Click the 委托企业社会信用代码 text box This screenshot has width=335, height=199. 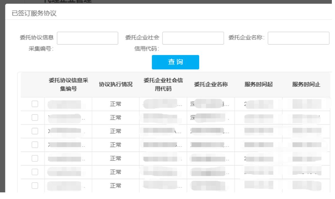[x=192, y=39]
